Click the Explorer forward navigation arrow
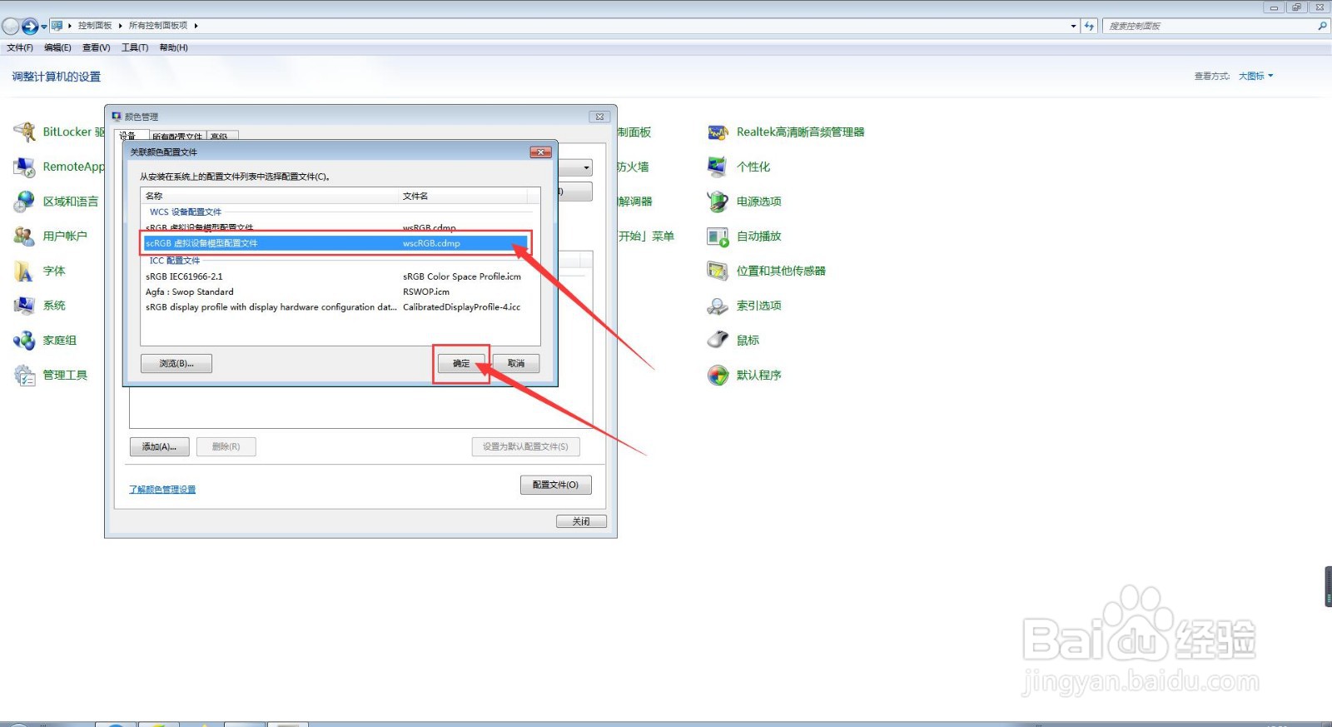The width and height of the screenshot is (1332, 727). coord(30,26)
